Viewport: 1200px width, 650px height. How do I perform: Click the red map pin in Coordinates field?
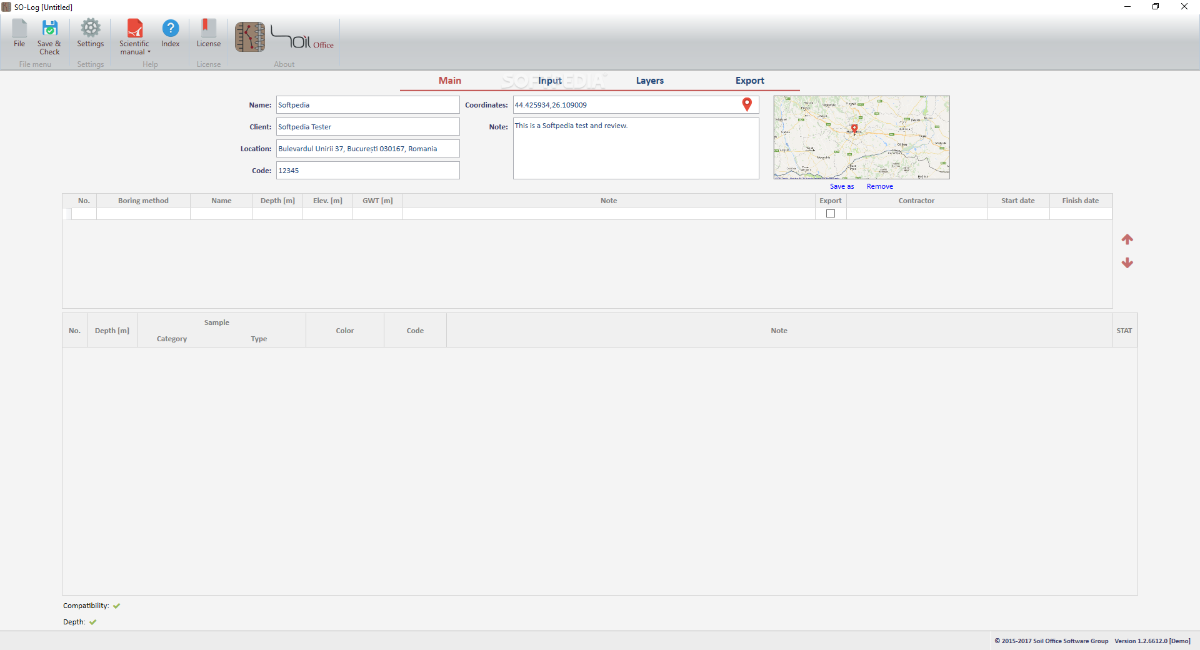click(747, 104)
